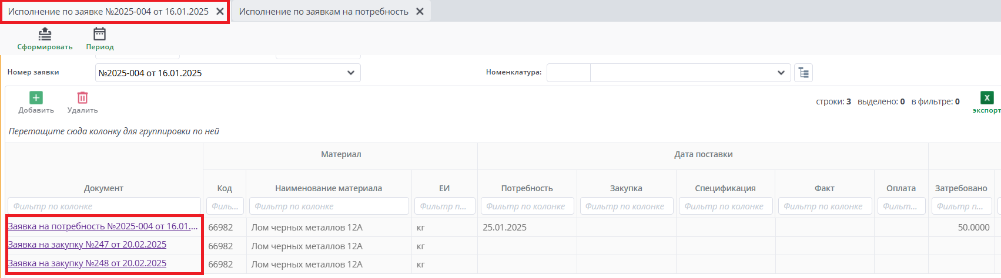Switch to Исполнение по заявкам на потребность tab

coord(323,12)
